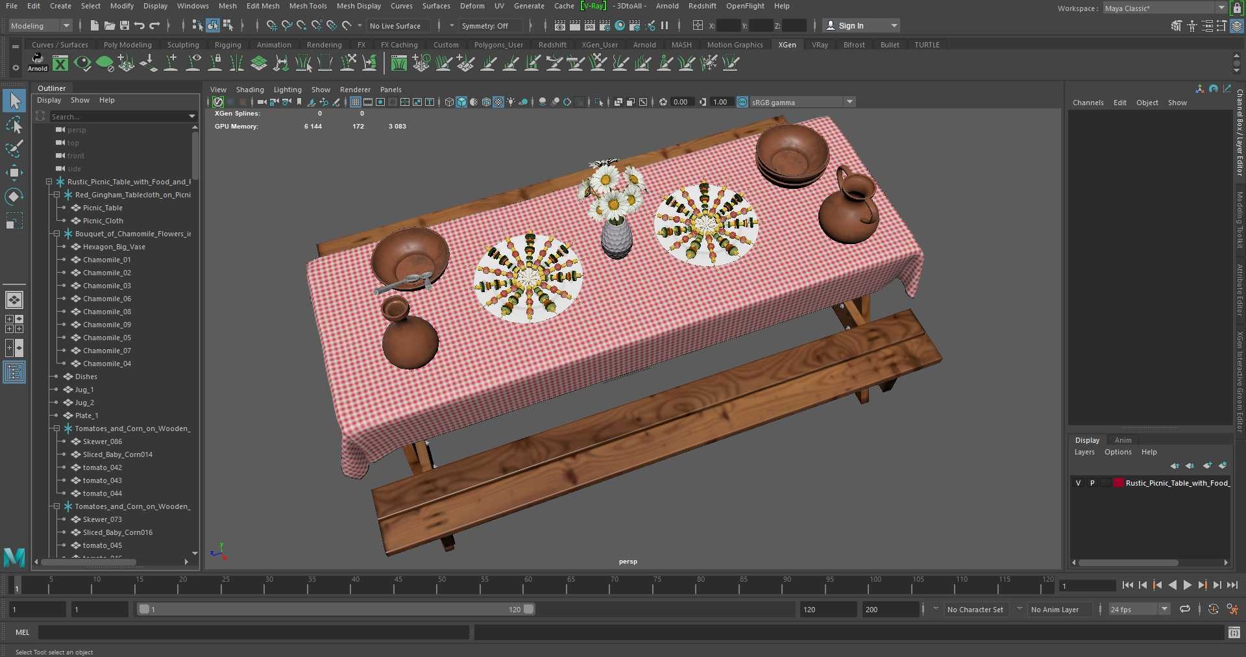Toggle sRGB gamma color management button
Viewport: 1246px width, 657px height.
click(742, 102)
